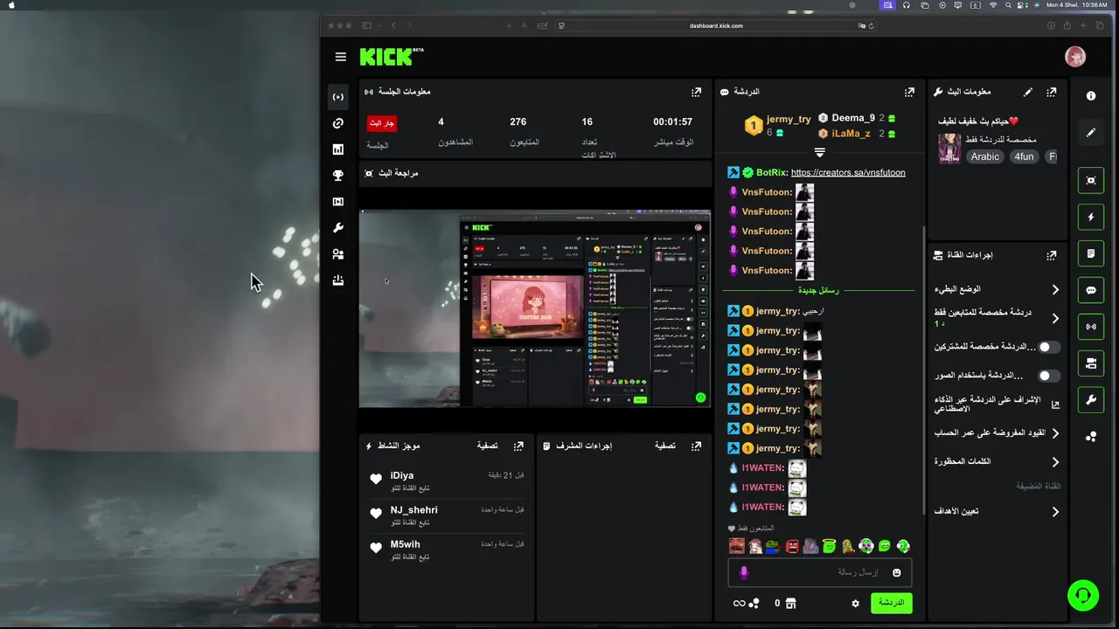The image size is (1119, 629).
Task: Toggle the chat bubble widget in right rail
Action: click(1091, 290)
